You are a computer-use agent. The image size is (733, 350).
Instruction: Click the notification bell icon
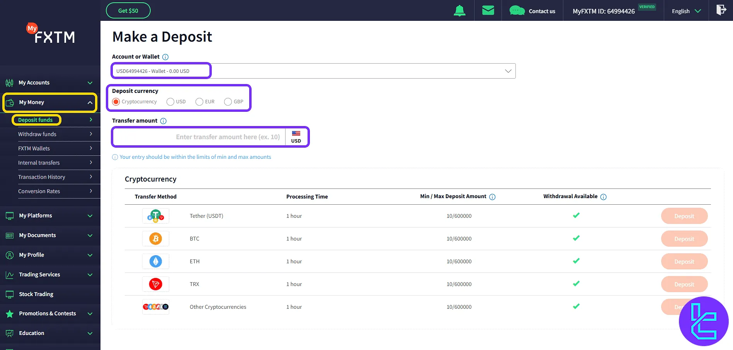coord(459,11)
